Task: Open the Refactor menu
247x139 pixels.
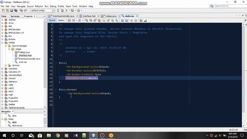Action: [x=39, y=6]
